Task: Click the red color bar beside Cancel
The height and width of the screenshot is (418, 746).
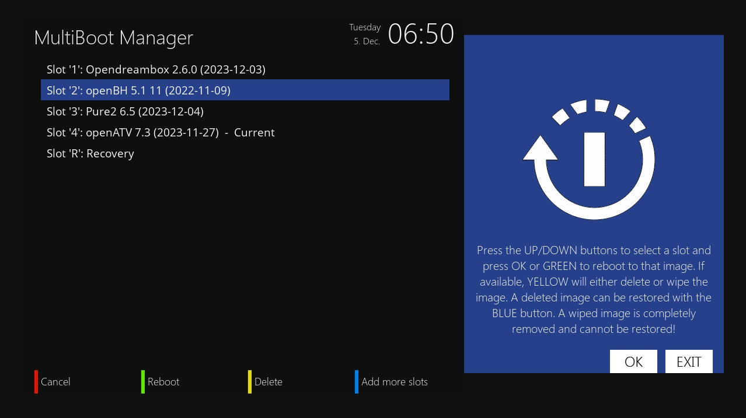Action: 36,382
